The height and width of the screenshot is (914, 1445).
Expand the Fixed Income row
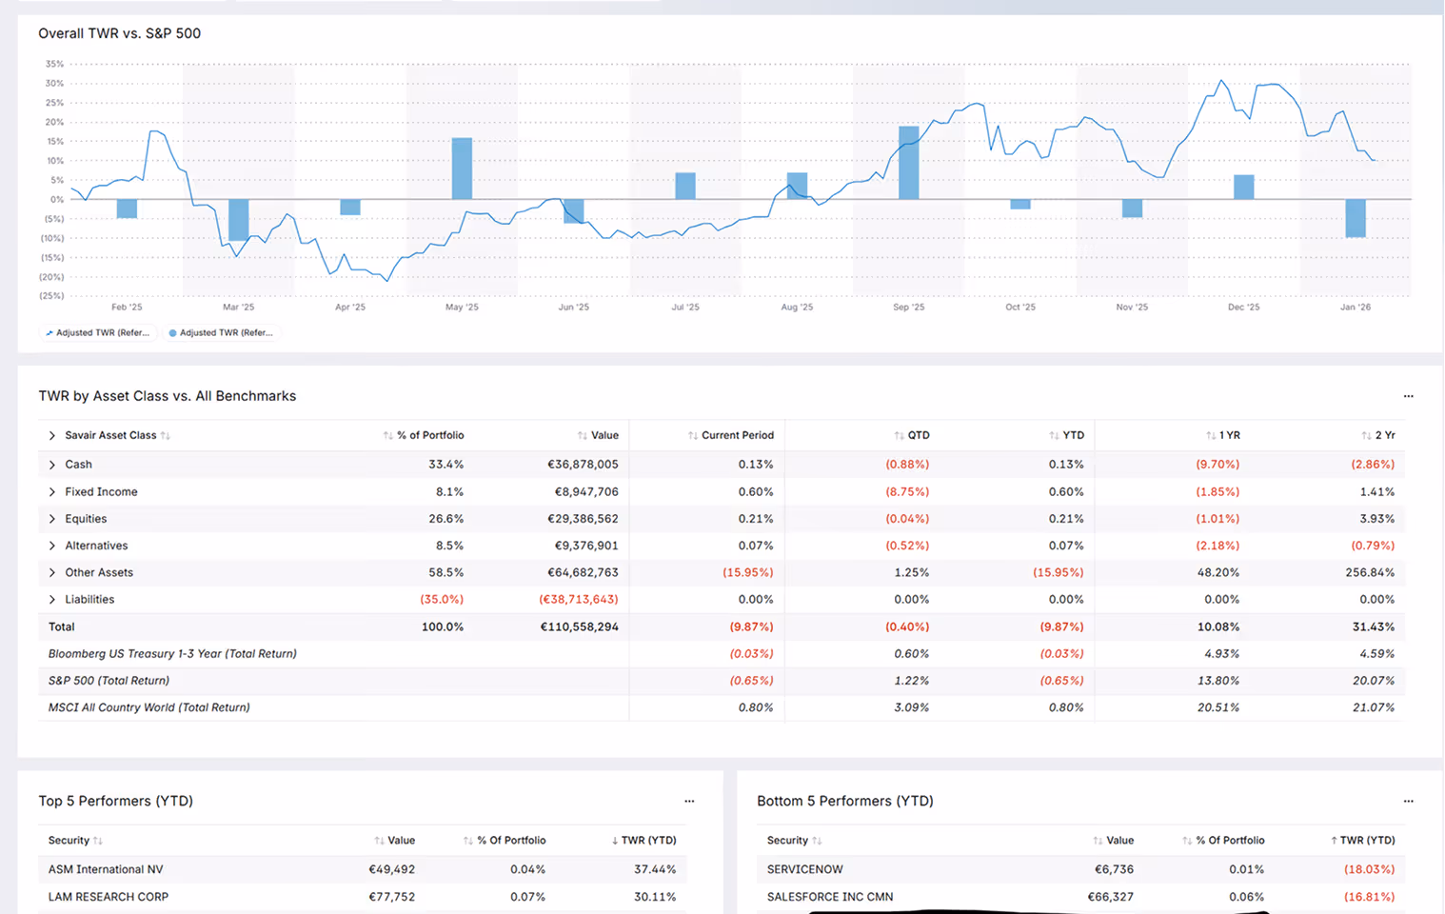click(x=52, y=492)
